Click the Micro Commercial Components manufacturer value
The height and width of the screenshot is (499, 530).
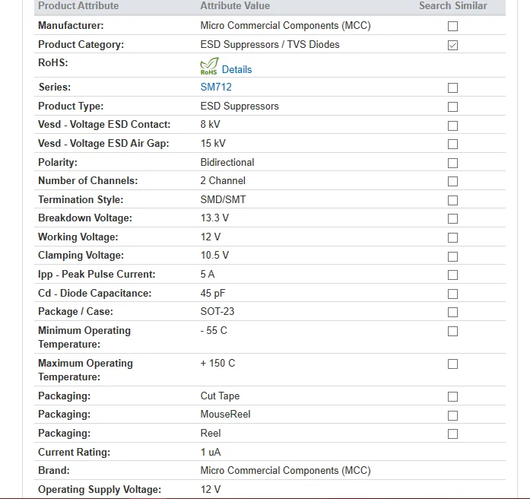(286, 25)
